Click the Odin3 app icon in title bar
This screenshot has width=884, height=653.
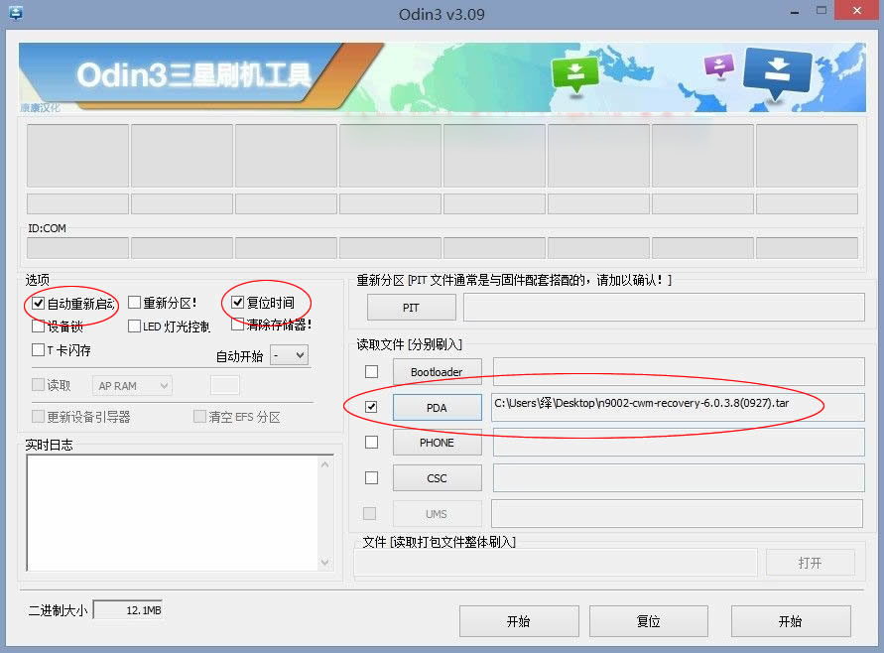(16, 13)
